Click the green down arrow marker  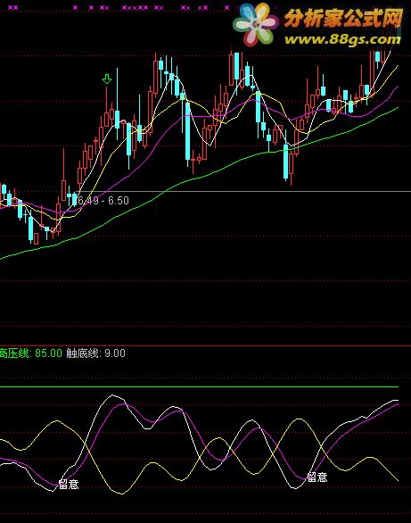[107, 79]
